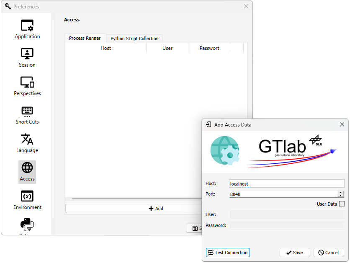Open the Environment preferences section

pyautogui.click(x=27, y=200)
